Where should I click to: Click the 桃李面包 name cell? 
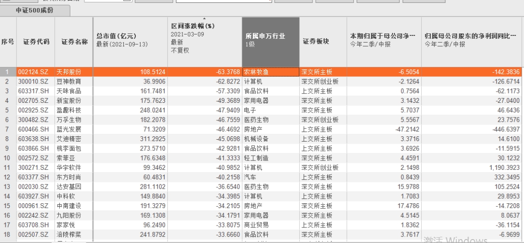(74, 148)
